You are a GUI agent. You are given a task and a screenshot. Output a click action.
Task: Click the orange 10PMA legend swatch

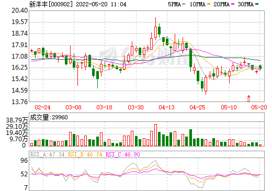pos(209,4)
